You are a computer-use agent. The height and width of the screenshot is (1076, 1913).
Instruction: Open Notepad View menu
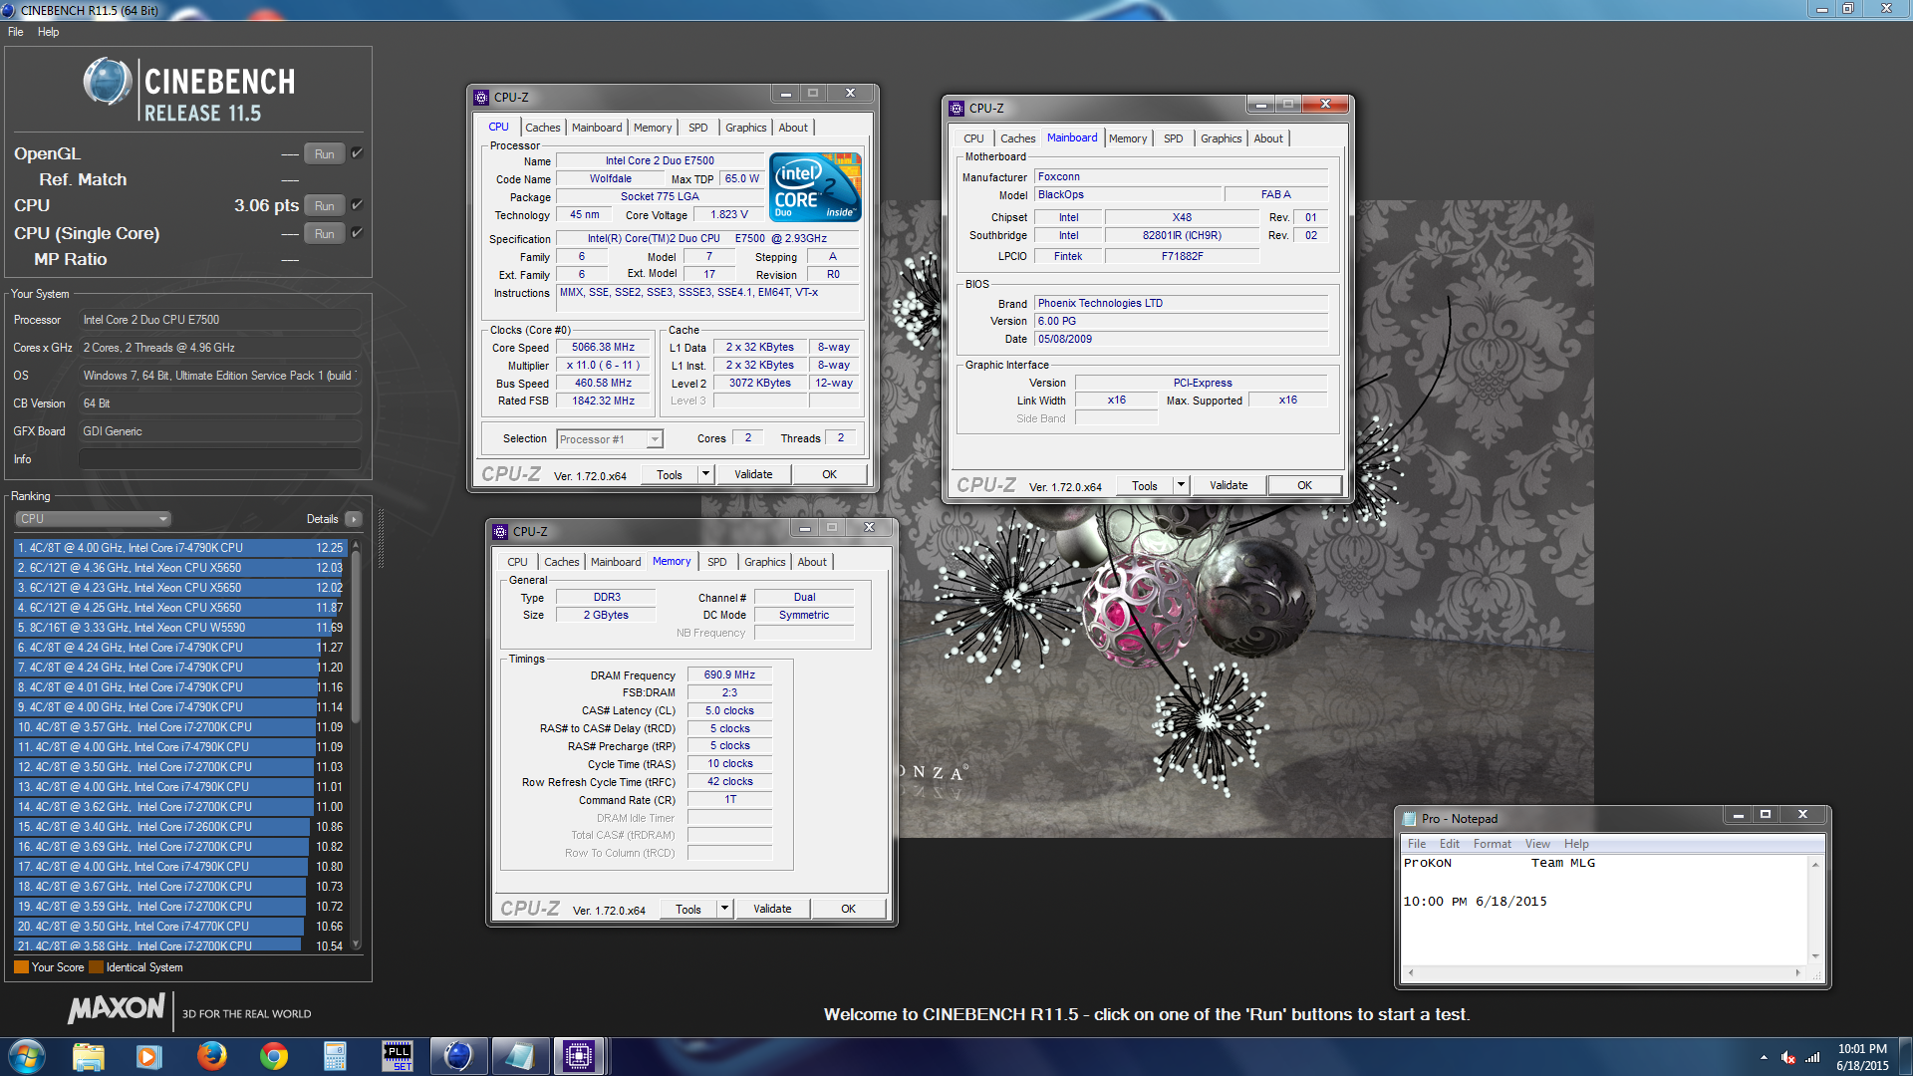pos(1537,844)
